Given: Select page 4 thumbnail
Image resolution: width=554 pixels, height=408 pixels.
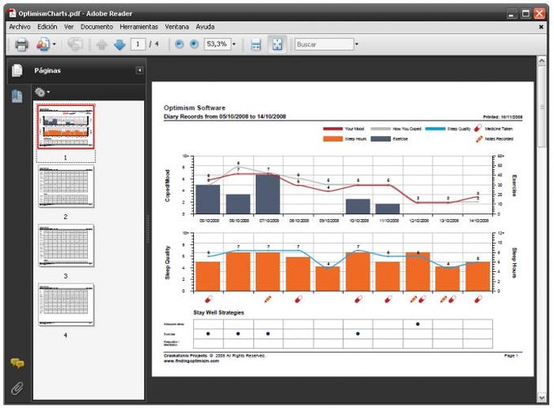Looking at the screenshot, I should (x=66, y=305).
